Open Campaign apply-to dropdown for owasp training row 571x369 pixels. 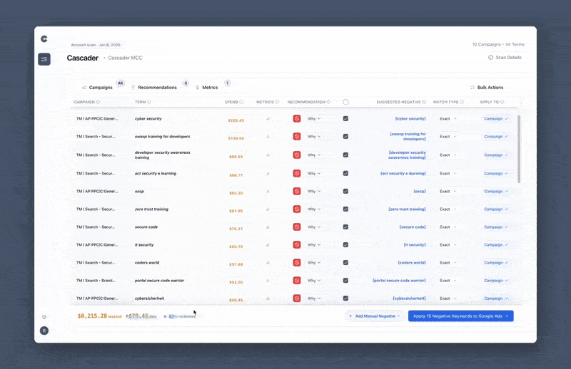pyautogui.click(x=496, y=137)
